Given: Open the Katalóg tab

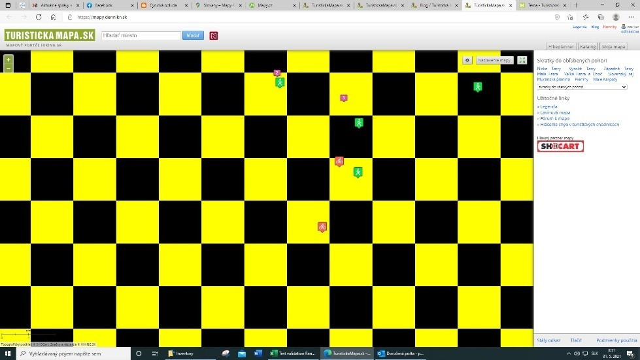Looking at the screenshot, I should coord(588,47).
